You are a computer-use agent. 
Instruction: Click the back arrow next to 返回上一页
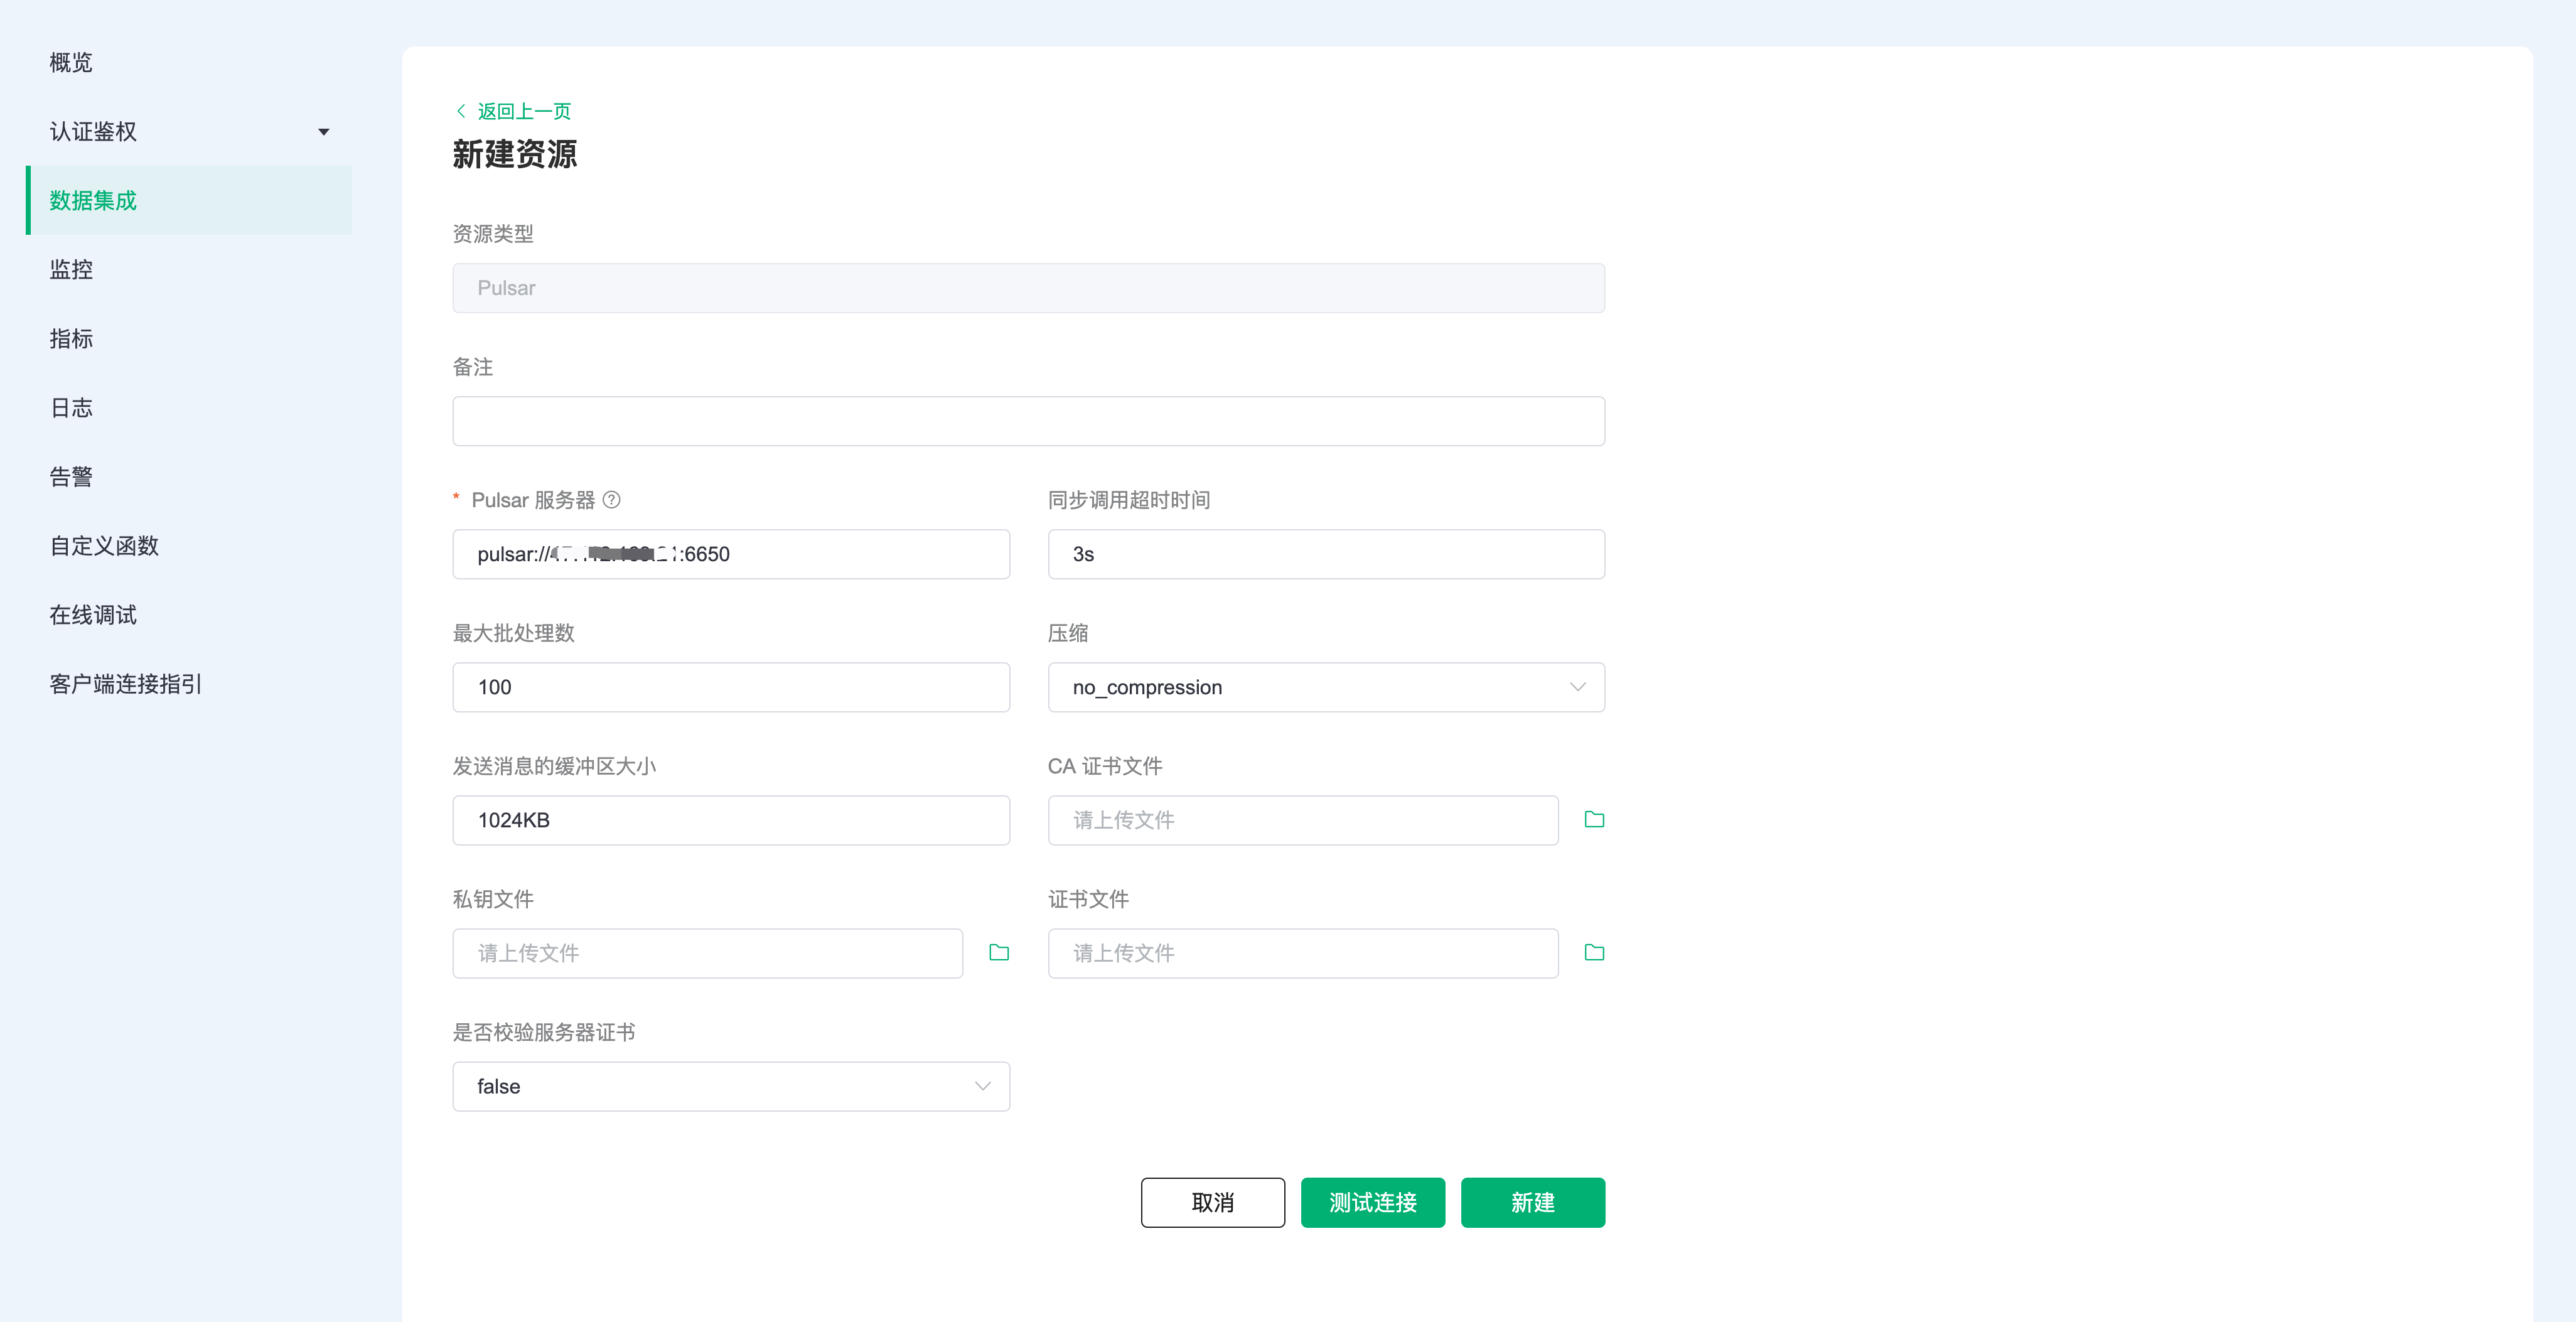[x=461, y=110]
